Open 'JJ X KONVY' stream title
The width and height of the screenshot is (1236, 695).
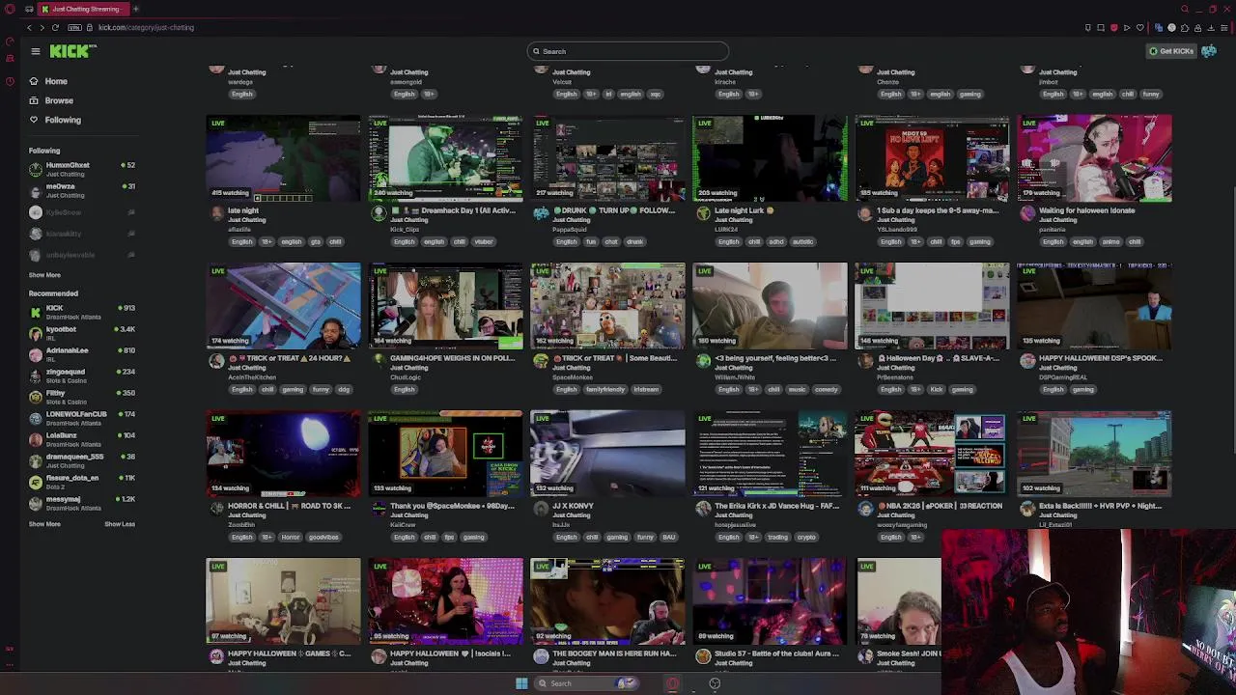point(573,506)
